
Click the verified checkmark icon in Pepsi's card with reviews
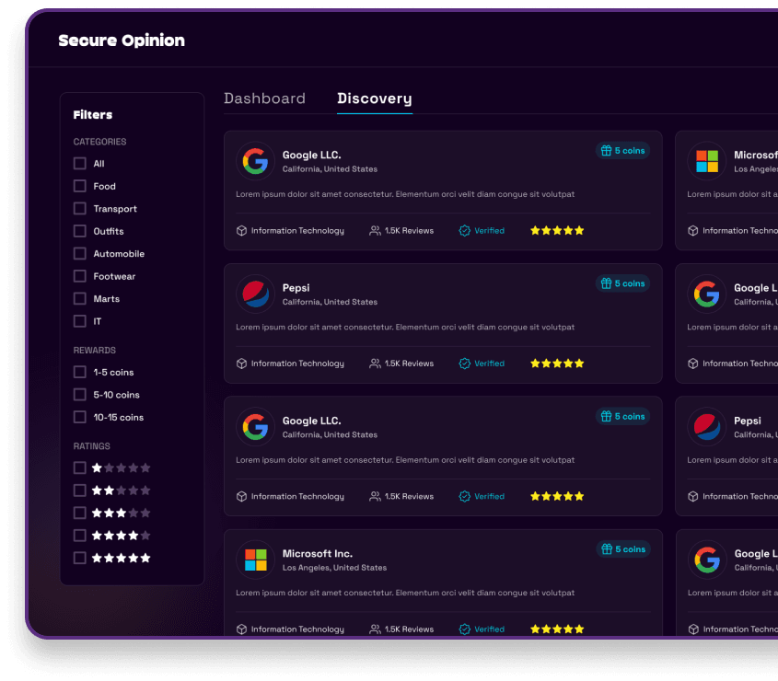tap(464, 364)
